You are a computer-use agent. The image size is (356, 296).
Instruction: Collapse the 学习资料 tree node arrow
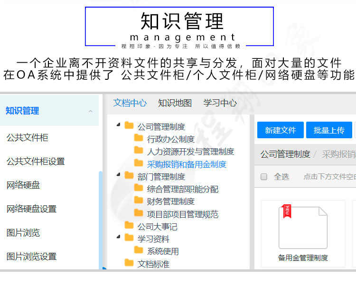pos(118,237)
